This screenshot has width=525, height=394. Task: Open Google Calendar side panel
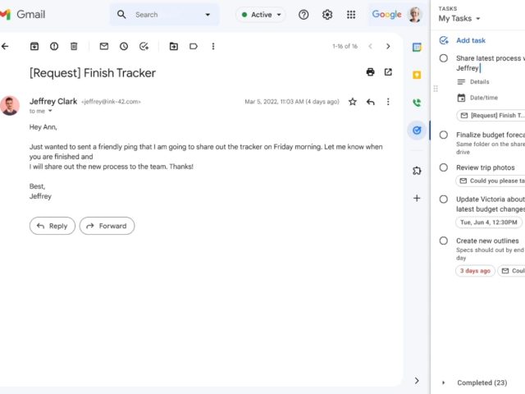tap(417, 48)
